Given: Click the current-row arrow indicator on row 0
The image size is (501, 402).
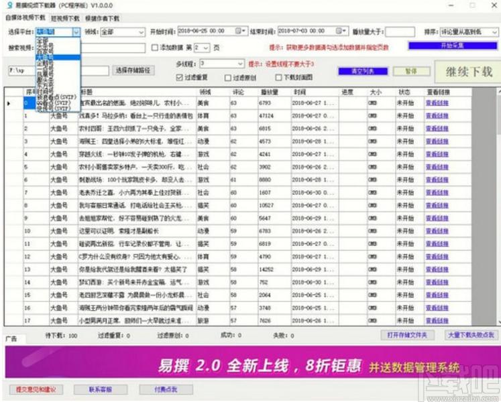Looking at the screenshot, I should click(x=9, y=103).
